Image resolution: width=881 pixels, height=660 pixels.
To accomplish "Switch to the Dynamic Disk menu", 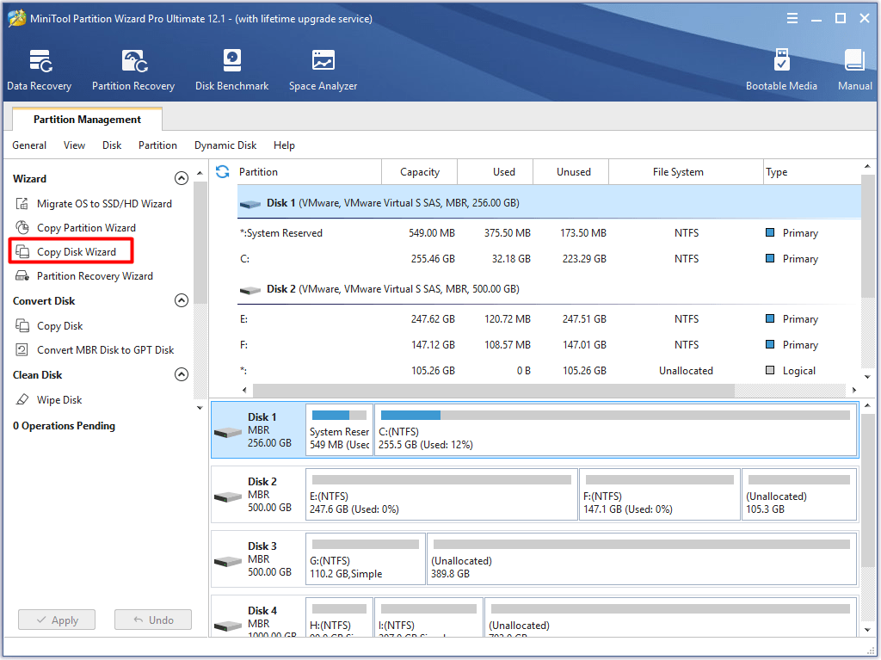I will click(225, 145).
